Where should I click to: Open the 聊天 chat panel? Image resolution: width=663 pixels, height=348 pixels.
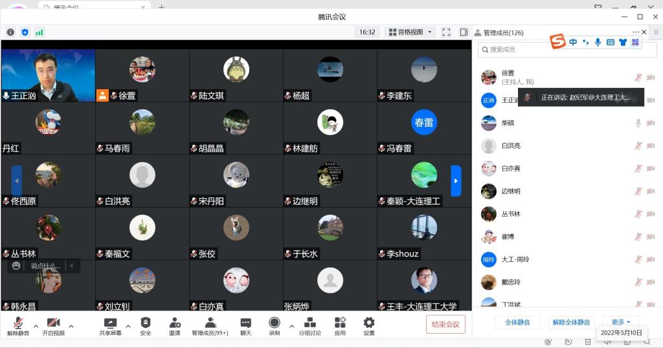[245, 325]
